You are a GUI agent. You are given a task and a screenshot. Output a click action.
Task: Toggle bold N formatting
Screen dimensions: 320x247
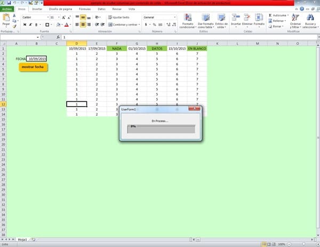pyautogui.click(x=25, y=25)
